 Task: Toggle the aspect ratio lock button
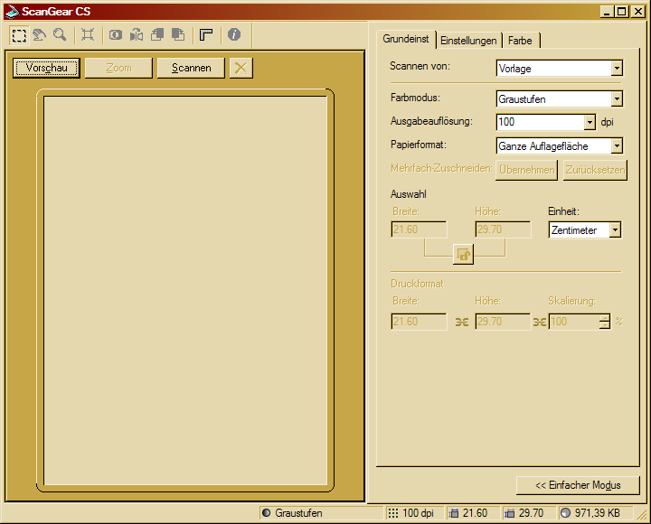tap(464, 255)
